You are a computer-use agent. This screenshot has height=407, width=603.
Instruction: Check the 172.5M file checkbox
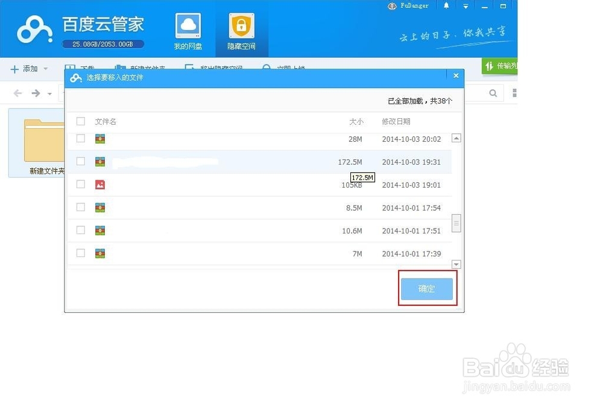[x=80, y=161]
